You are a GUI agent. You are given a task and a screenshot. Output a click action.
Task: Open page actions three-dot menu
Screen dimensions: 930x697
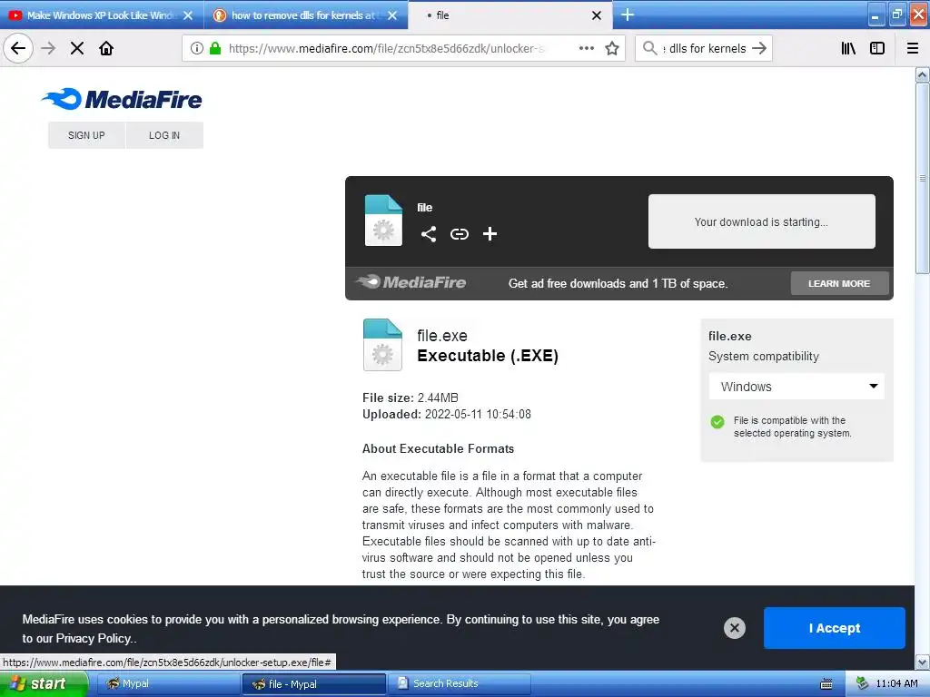click(586, 48)
